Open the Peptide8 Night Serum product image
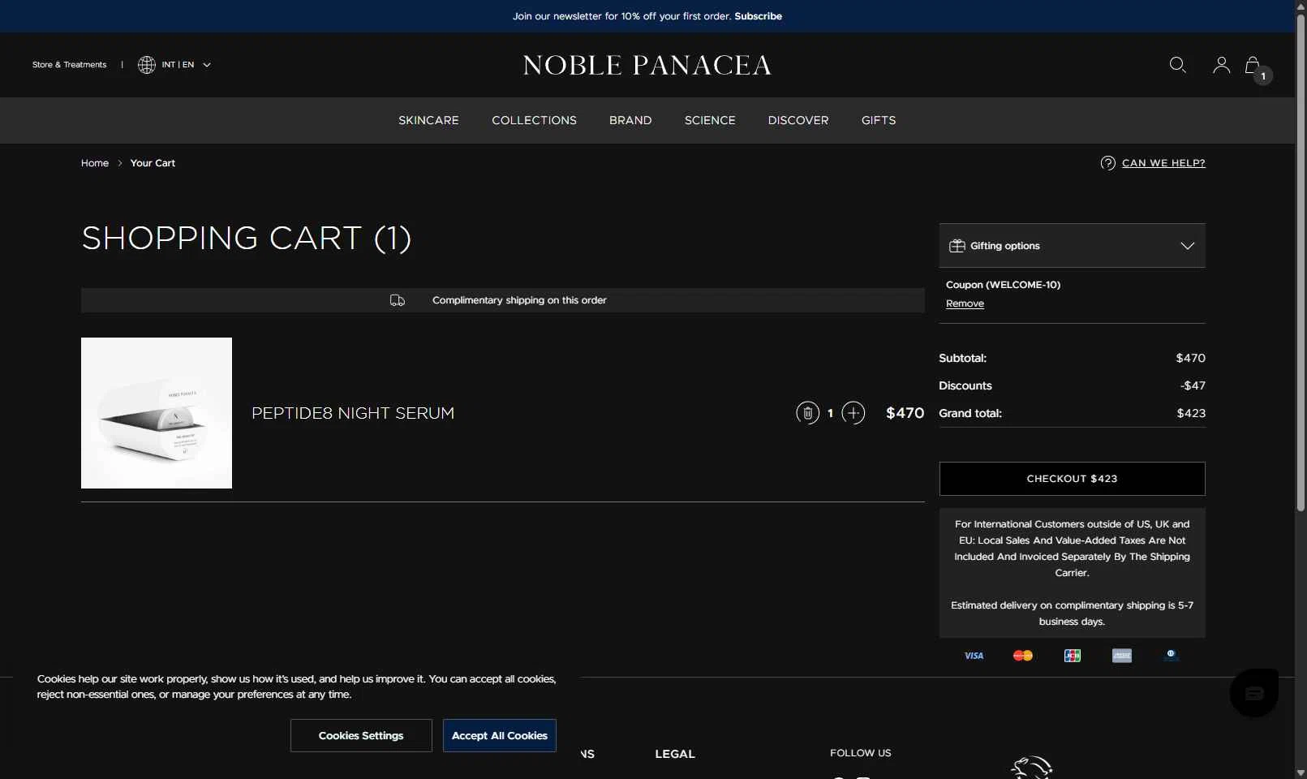The image size is (1307, 779). tap(157, 413)
